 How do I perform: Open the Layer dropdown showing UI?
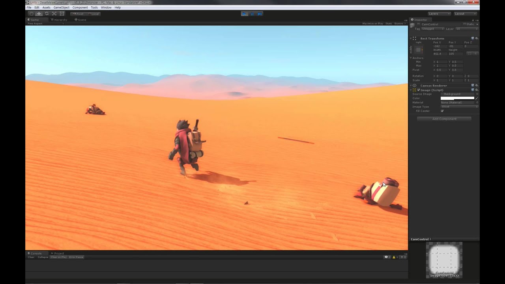tap(467, 29)
